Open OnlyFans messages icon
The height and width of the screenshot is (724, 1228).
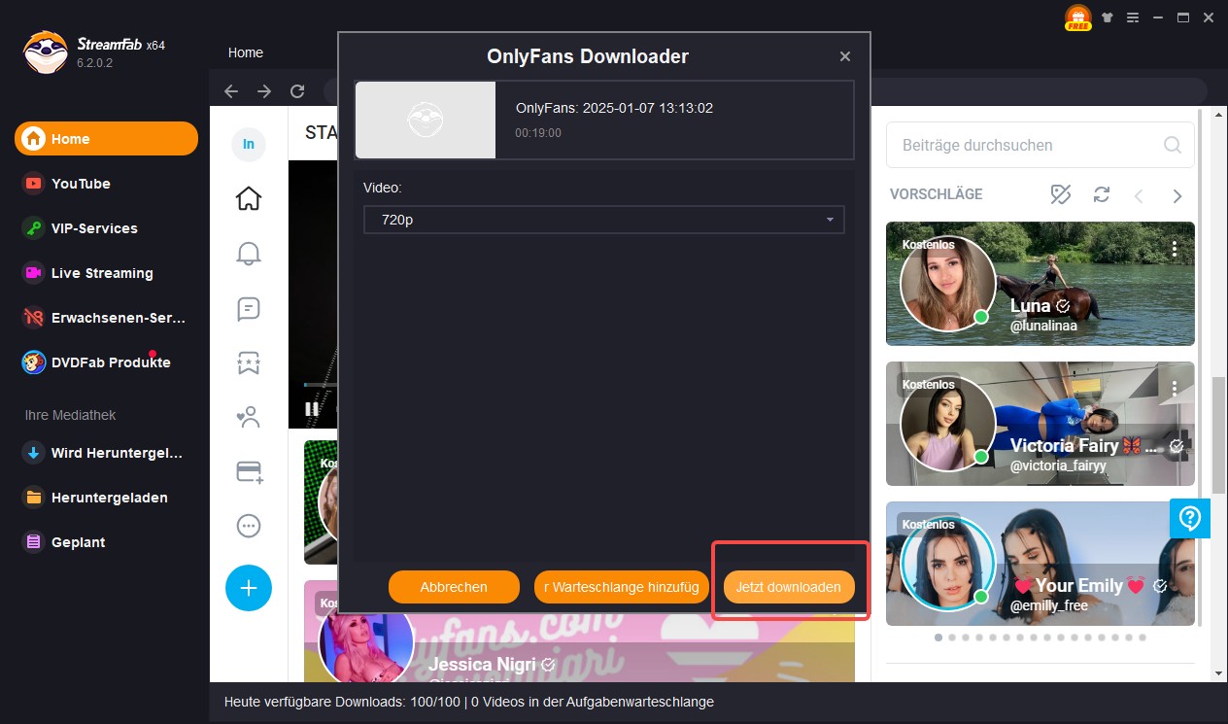point(249,309)
